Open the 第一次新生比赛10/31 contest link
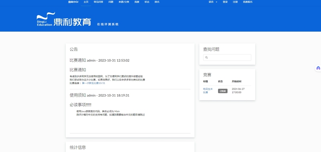Image resolution: width=321 pixels, height=152 pixels. coord(93,83)
